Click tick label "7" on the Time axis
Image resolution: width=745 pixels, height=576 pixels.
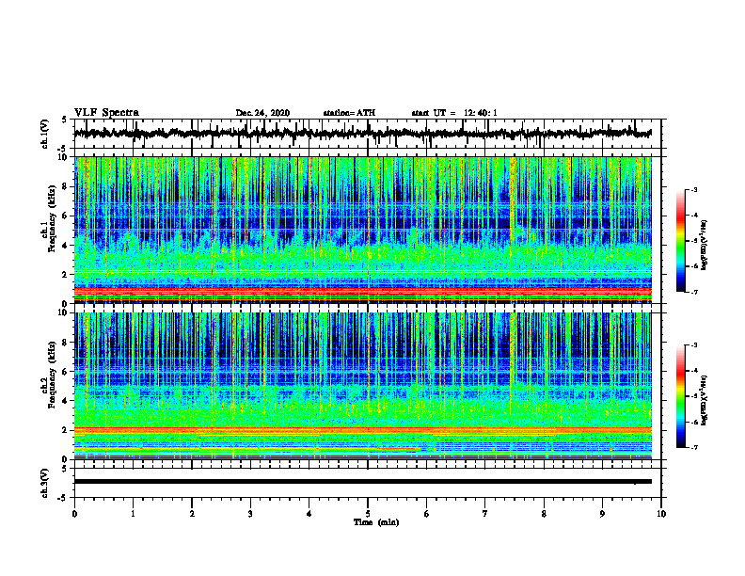[485, 514]
